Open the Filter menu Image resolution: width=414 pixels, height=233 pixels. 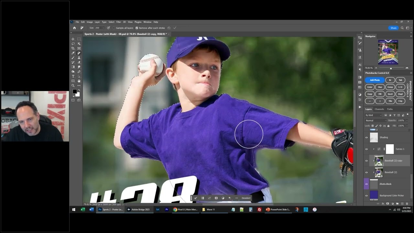(x=118, y=22)
